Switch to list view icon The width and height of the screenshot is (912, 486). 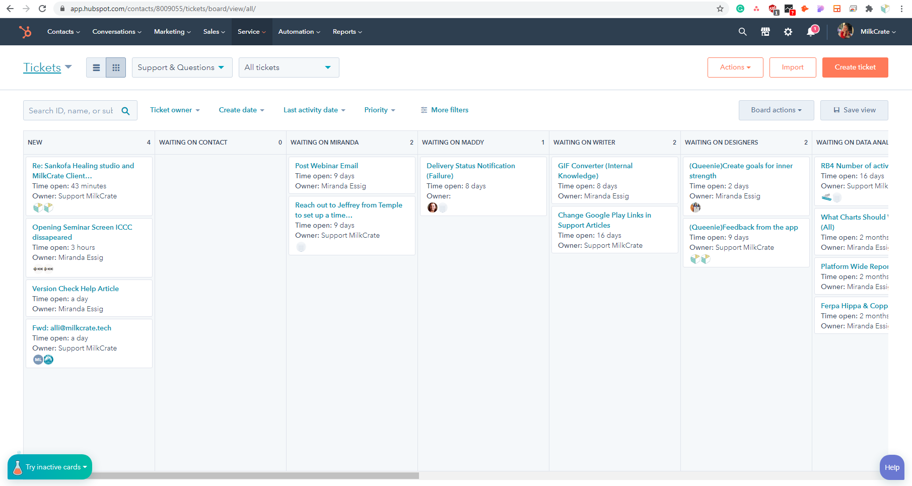(96, 67)
